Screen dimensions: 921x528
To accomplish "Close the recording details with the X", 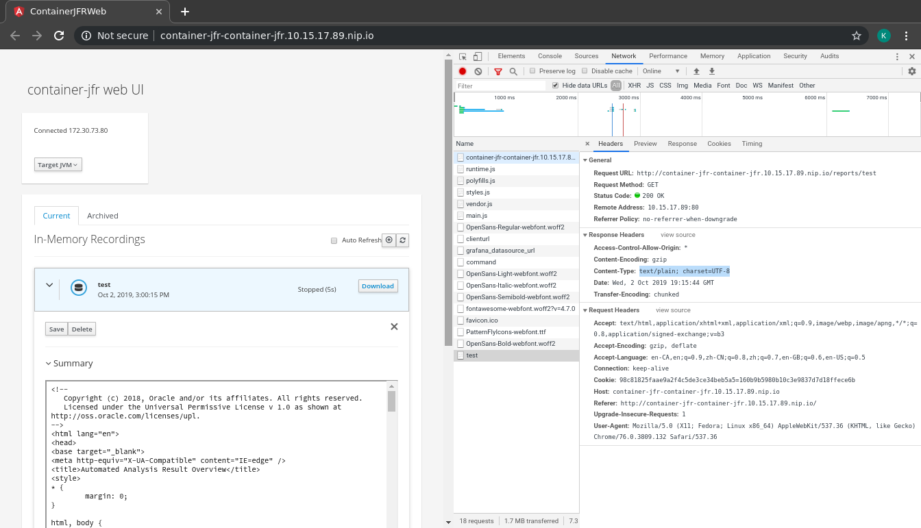I will tap(394, 327).
